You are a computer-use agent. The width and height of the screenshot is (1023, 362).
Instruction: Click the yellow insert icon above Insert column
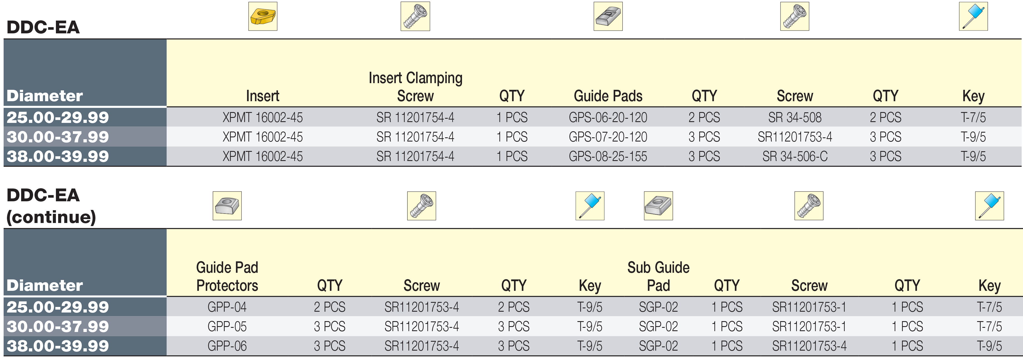pos(263,16)
